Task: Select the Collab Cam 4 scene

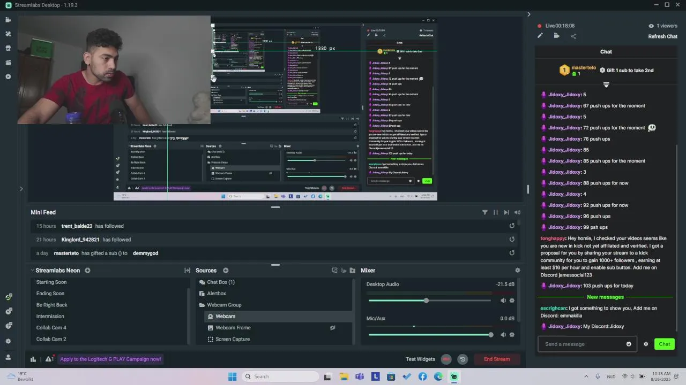Action: [51, 328]
